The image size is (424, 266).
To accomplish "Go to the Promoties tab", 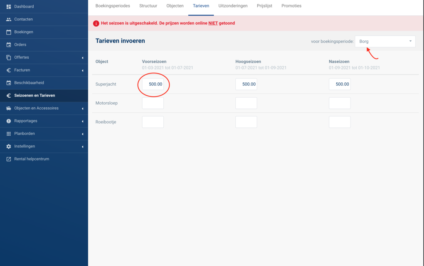I will pyautogui.click(x=291, y=6).
